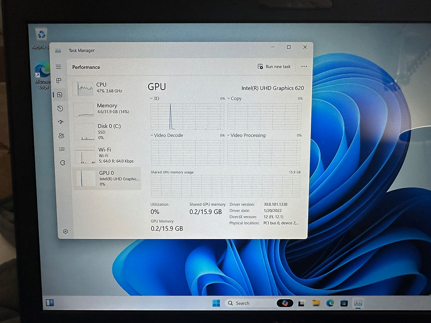
Task: Click Task Manager icon on the taskbar
Action: 358,303
